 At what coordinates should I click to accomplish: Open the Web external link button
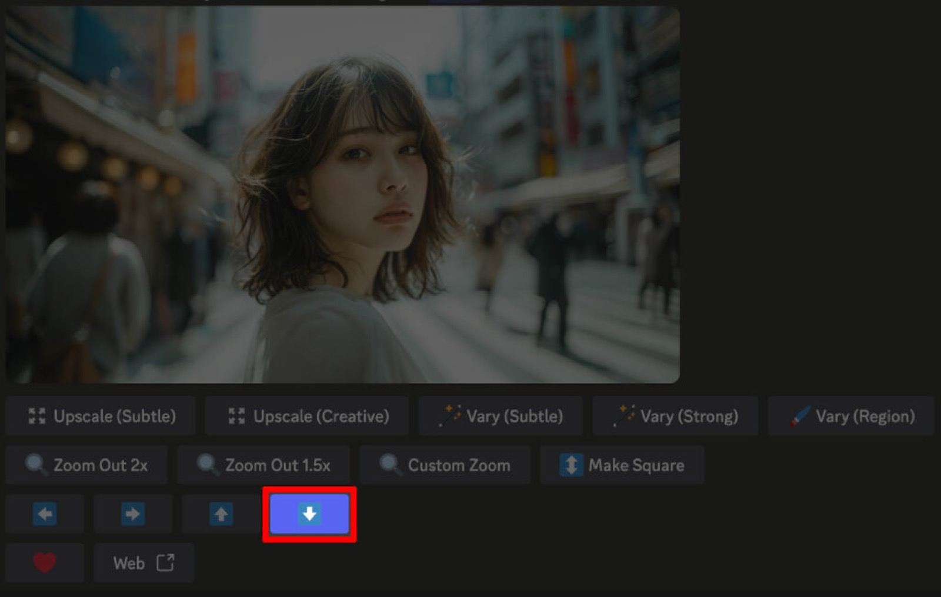click(x=144, y=563)
